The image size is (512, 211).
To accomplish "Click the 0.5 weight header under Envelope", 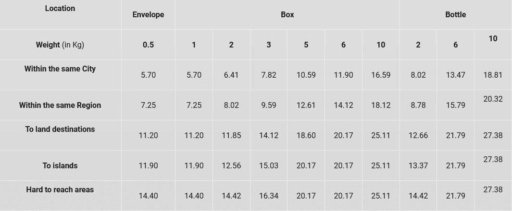I will pyautogui.click(x=148, y=45).
